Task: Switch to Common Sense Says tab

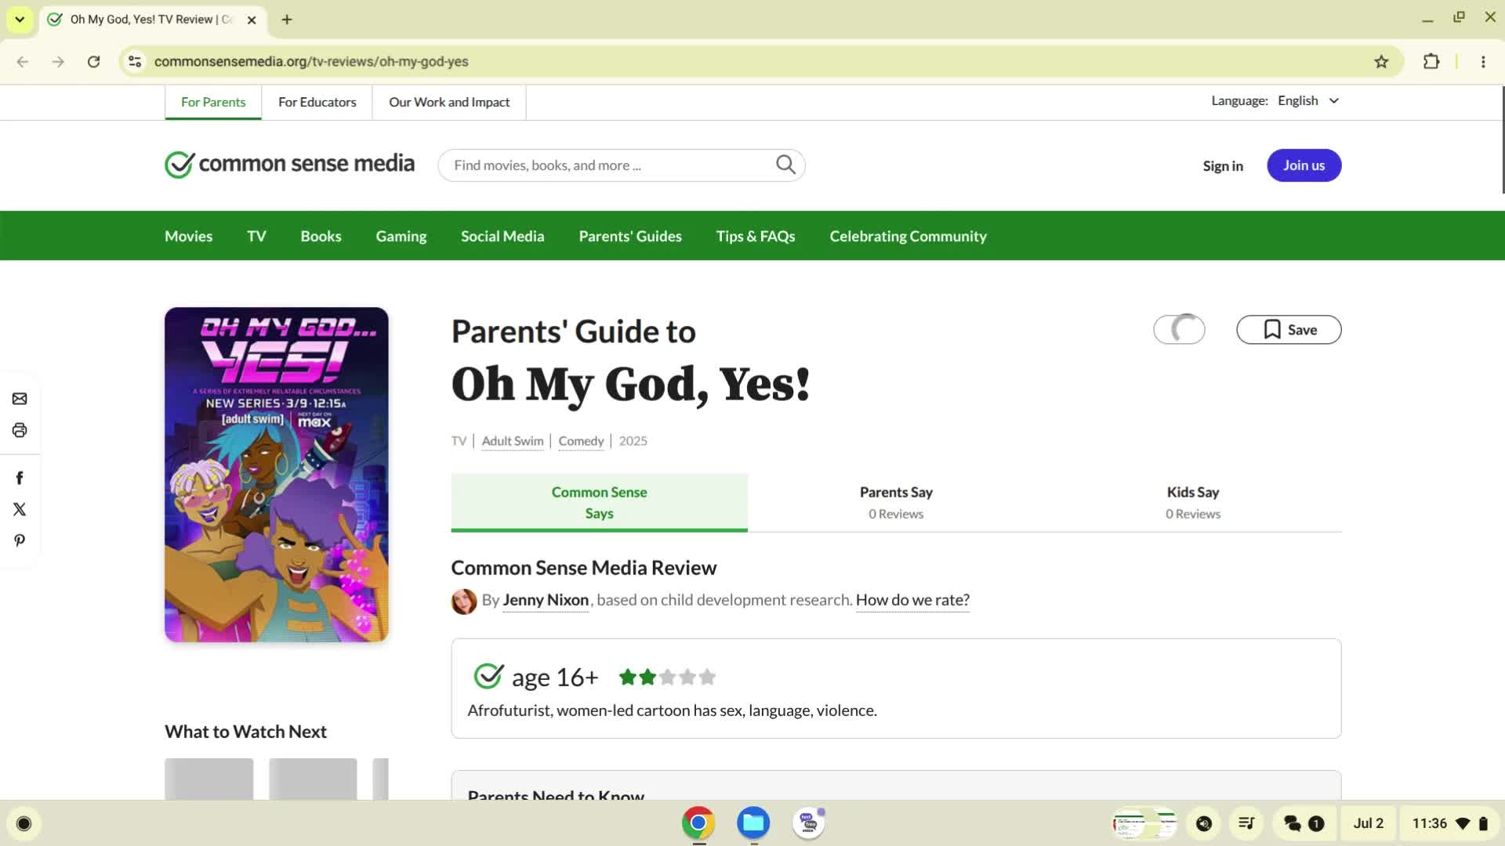Action: coord(599,502)
